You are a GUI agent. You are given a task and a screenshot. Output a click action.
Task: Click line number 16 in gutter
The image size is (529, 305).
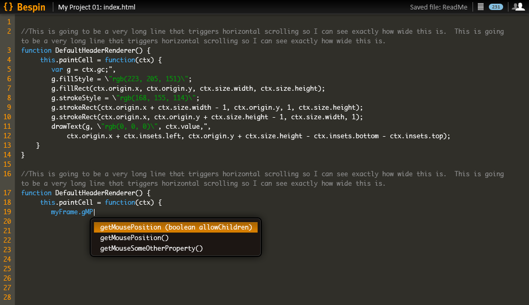click(x=7, y=174)
